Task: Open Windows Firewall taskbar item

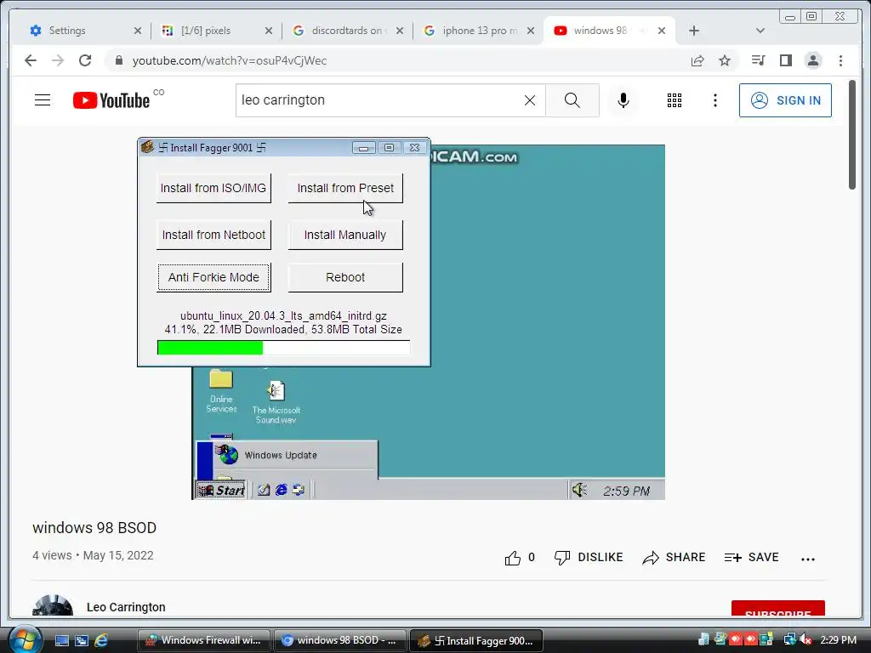Action: tap(204, 640)
